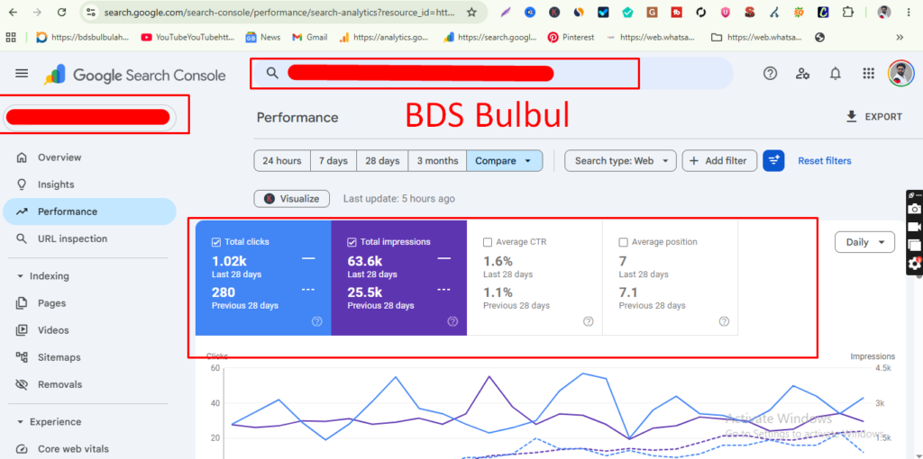Click the video record icon in side toolbar

tap(914, 227)
